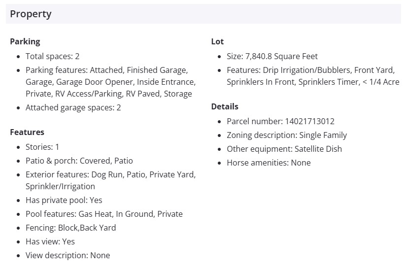Screen dimensions: 407x272
Task: Click the Fencing: Block,Back Yard entry
Action: point(70,228)
